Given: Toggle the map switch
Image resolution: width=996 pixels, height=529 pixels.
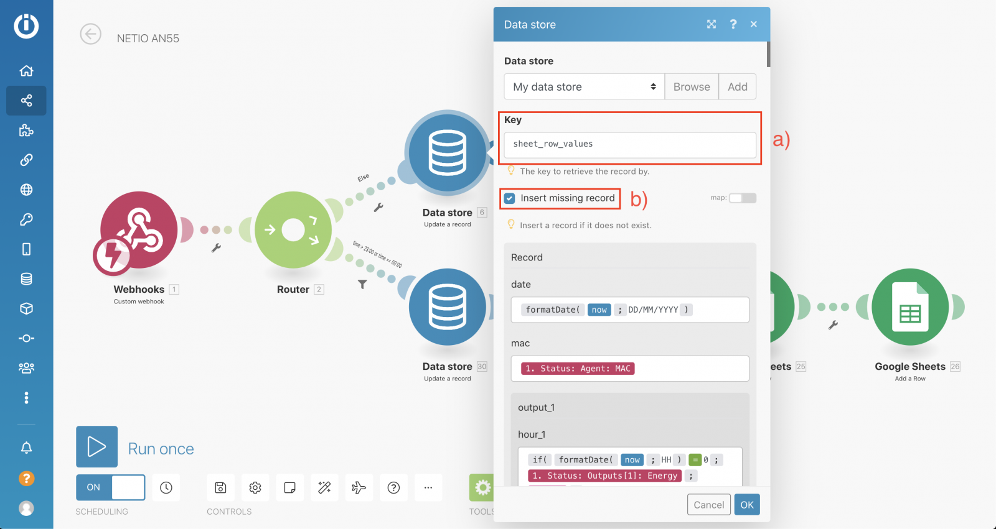Looking at the screenshot, I should 743,198.
